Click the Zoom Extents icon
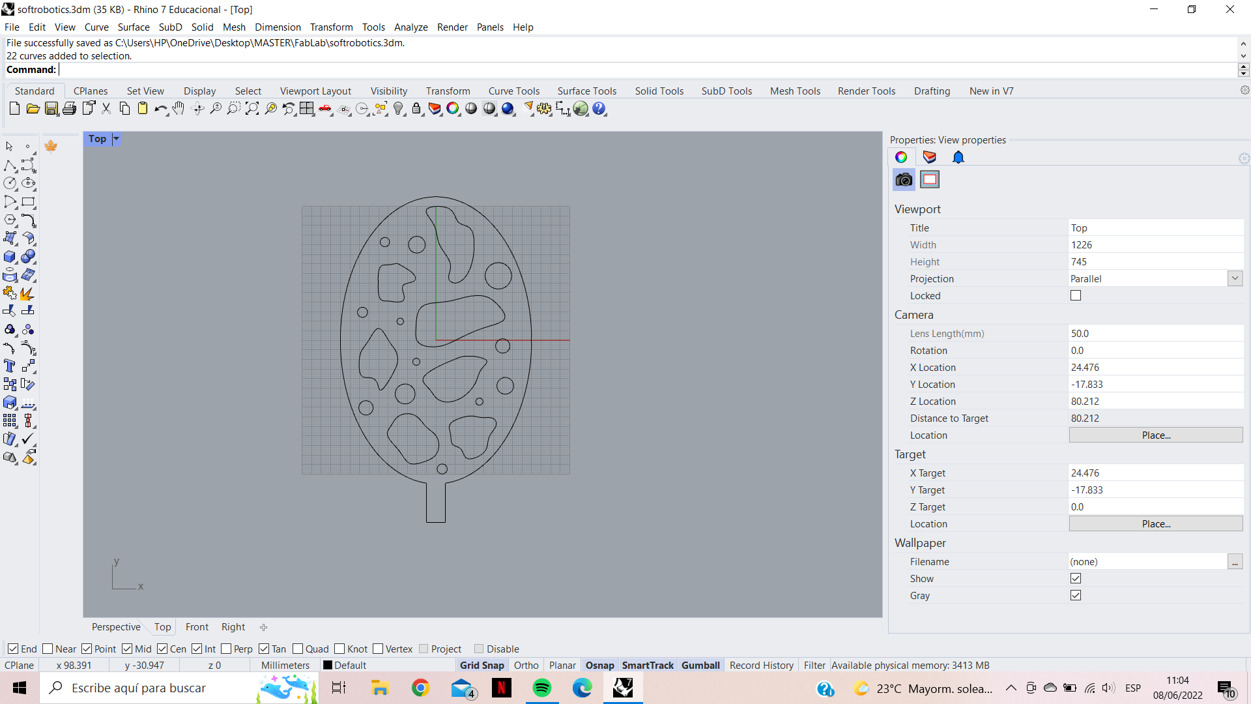Screen dimensions: 1251x704 click(252, 109)
